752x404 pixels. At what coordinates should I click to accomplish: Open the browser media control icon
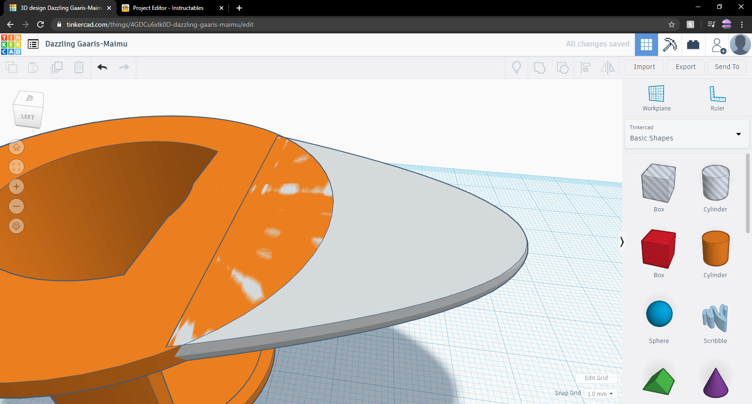point(712,24)
